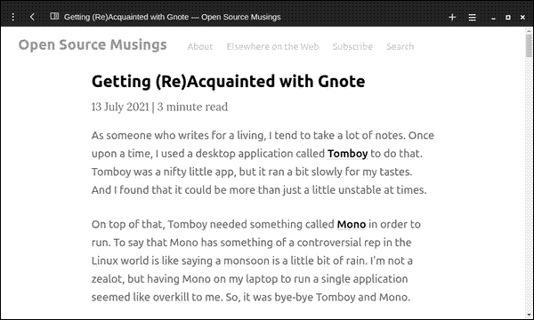
Task: Open the three-dot options menu
Action: click(x=13, y=17)
